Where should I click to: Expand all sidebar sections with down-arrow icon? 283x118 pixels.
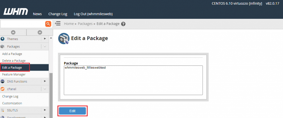pyautogui.click(x=40, y=33)
